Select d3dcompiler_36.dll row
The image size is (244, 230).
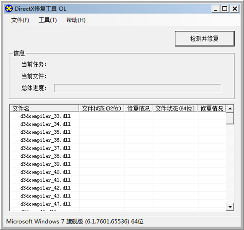46,140
